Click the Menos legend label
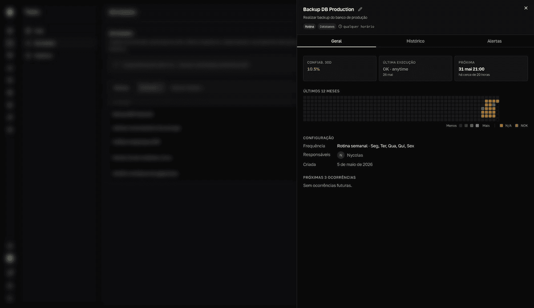This screenshot has height=308, width=534. [x=451, y=126]
